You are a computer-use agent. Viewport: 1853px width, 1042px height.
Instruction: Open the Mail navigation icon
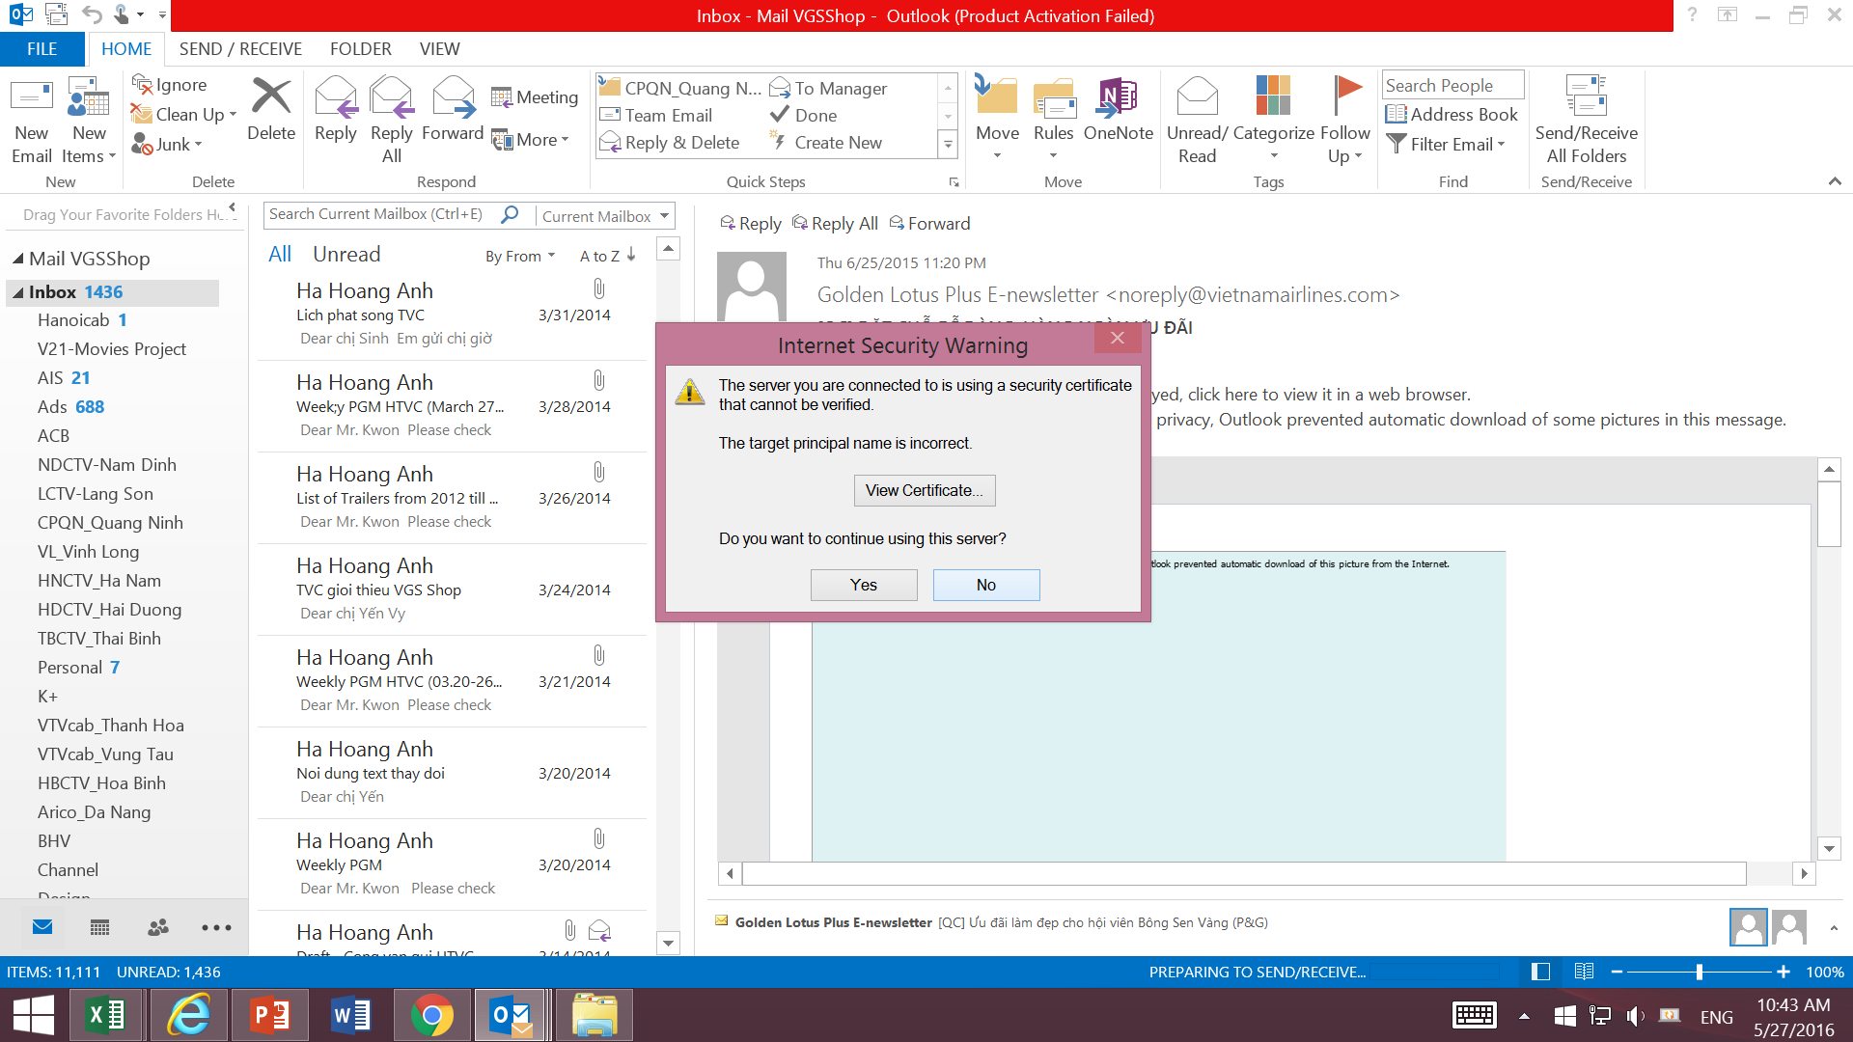tap(41, 927)
